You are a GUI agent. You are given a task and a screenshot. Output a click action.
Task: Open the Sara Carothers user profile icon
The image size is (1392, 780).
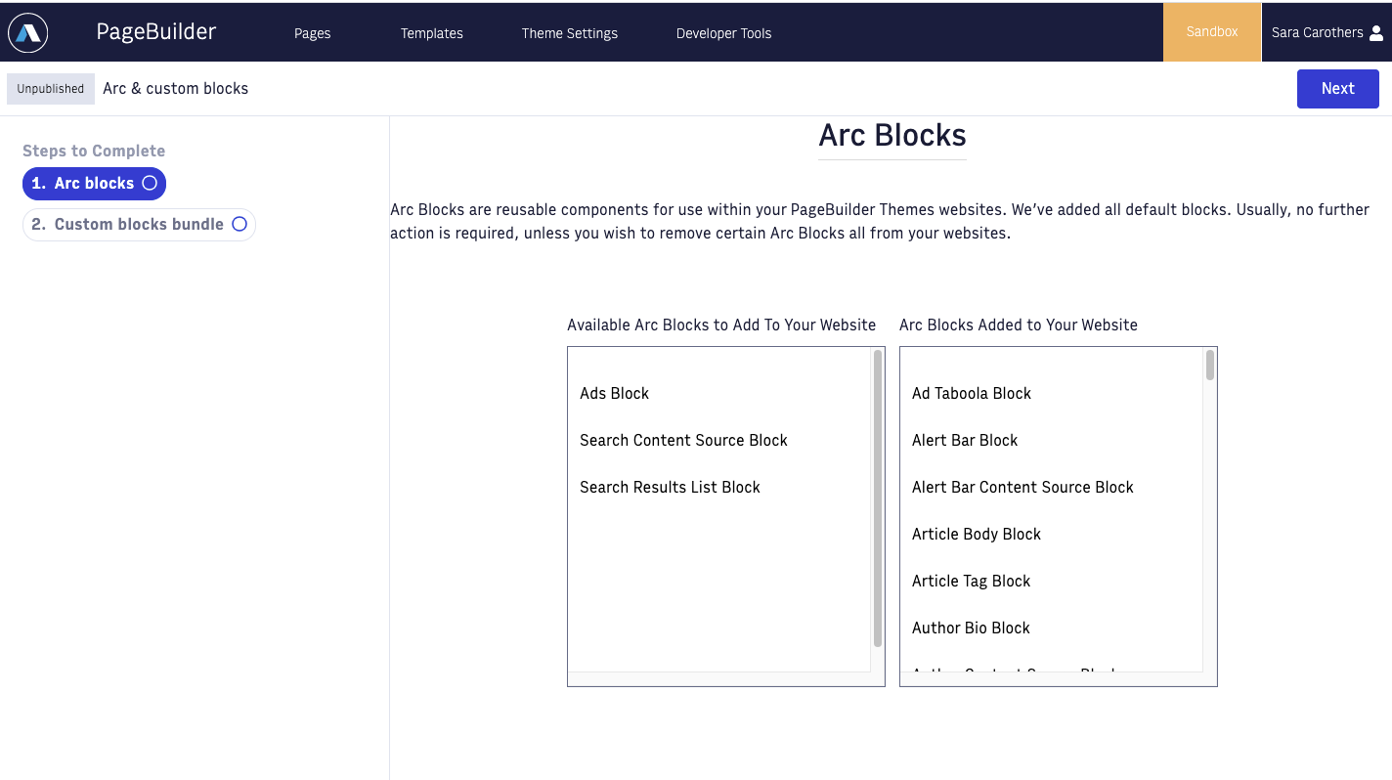point(1376,32)
